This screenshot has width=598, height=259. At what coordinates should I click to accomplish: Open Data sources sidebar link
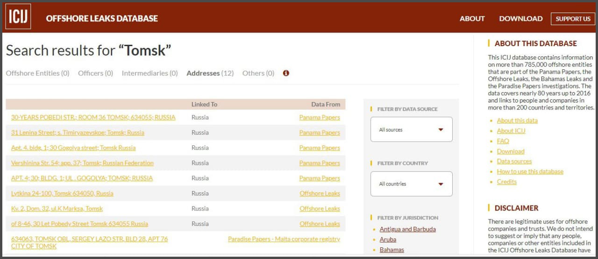point(514,161)
